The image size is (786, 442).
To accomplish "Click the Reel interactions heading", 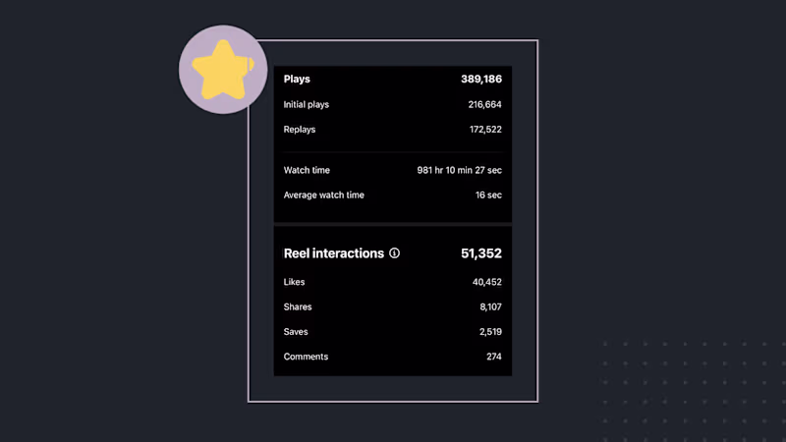I will click(x=333, y=253).
